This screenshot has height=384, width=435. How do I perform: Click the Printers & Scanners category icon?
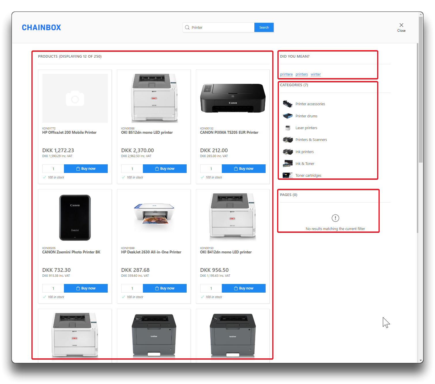[288, 140]
